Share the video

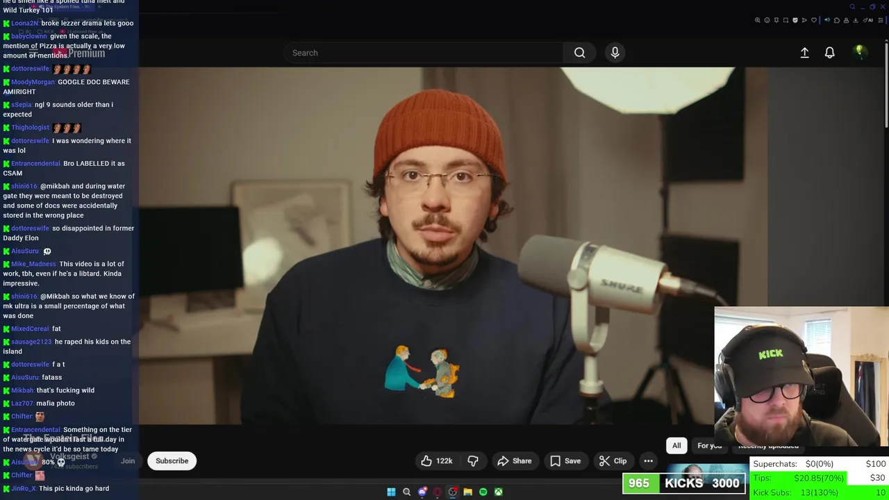(x=515, y=461)
